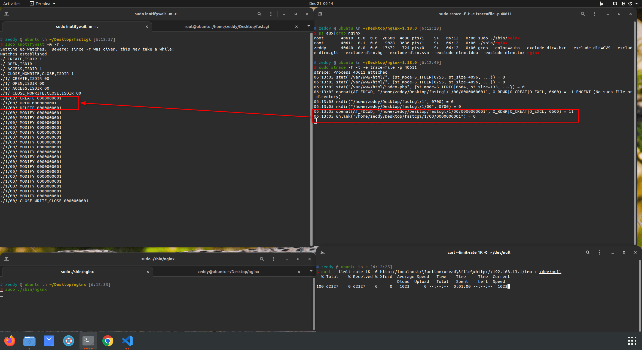642x350 pixels.
Task: Click the curl 'Average Speed' header
Action: (x=413, y=277)
